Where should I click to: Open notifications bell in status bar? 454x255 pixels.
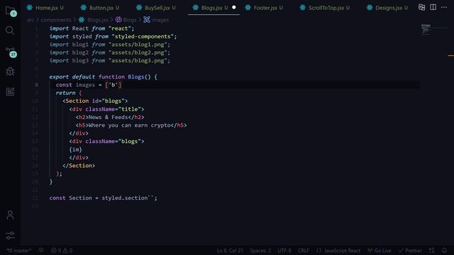(444, 250)
